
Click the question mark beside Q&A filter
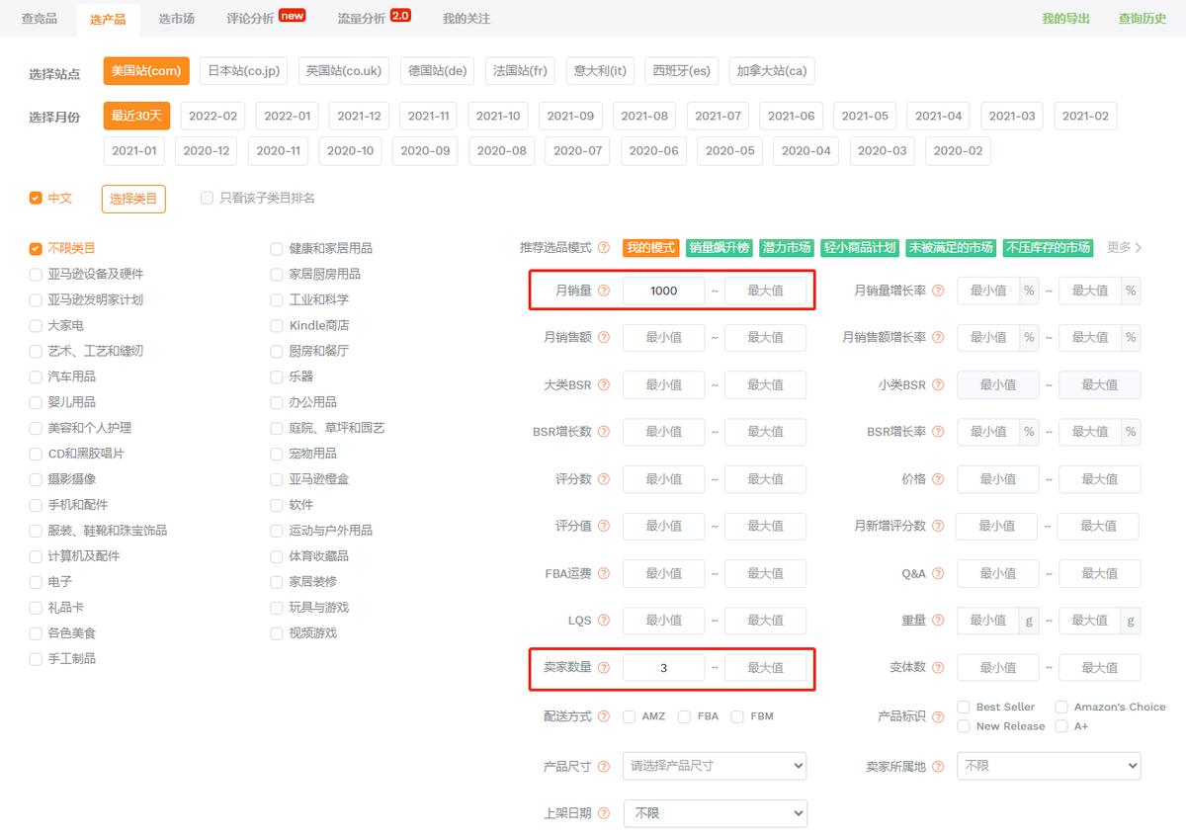click(x=936, y=573)
